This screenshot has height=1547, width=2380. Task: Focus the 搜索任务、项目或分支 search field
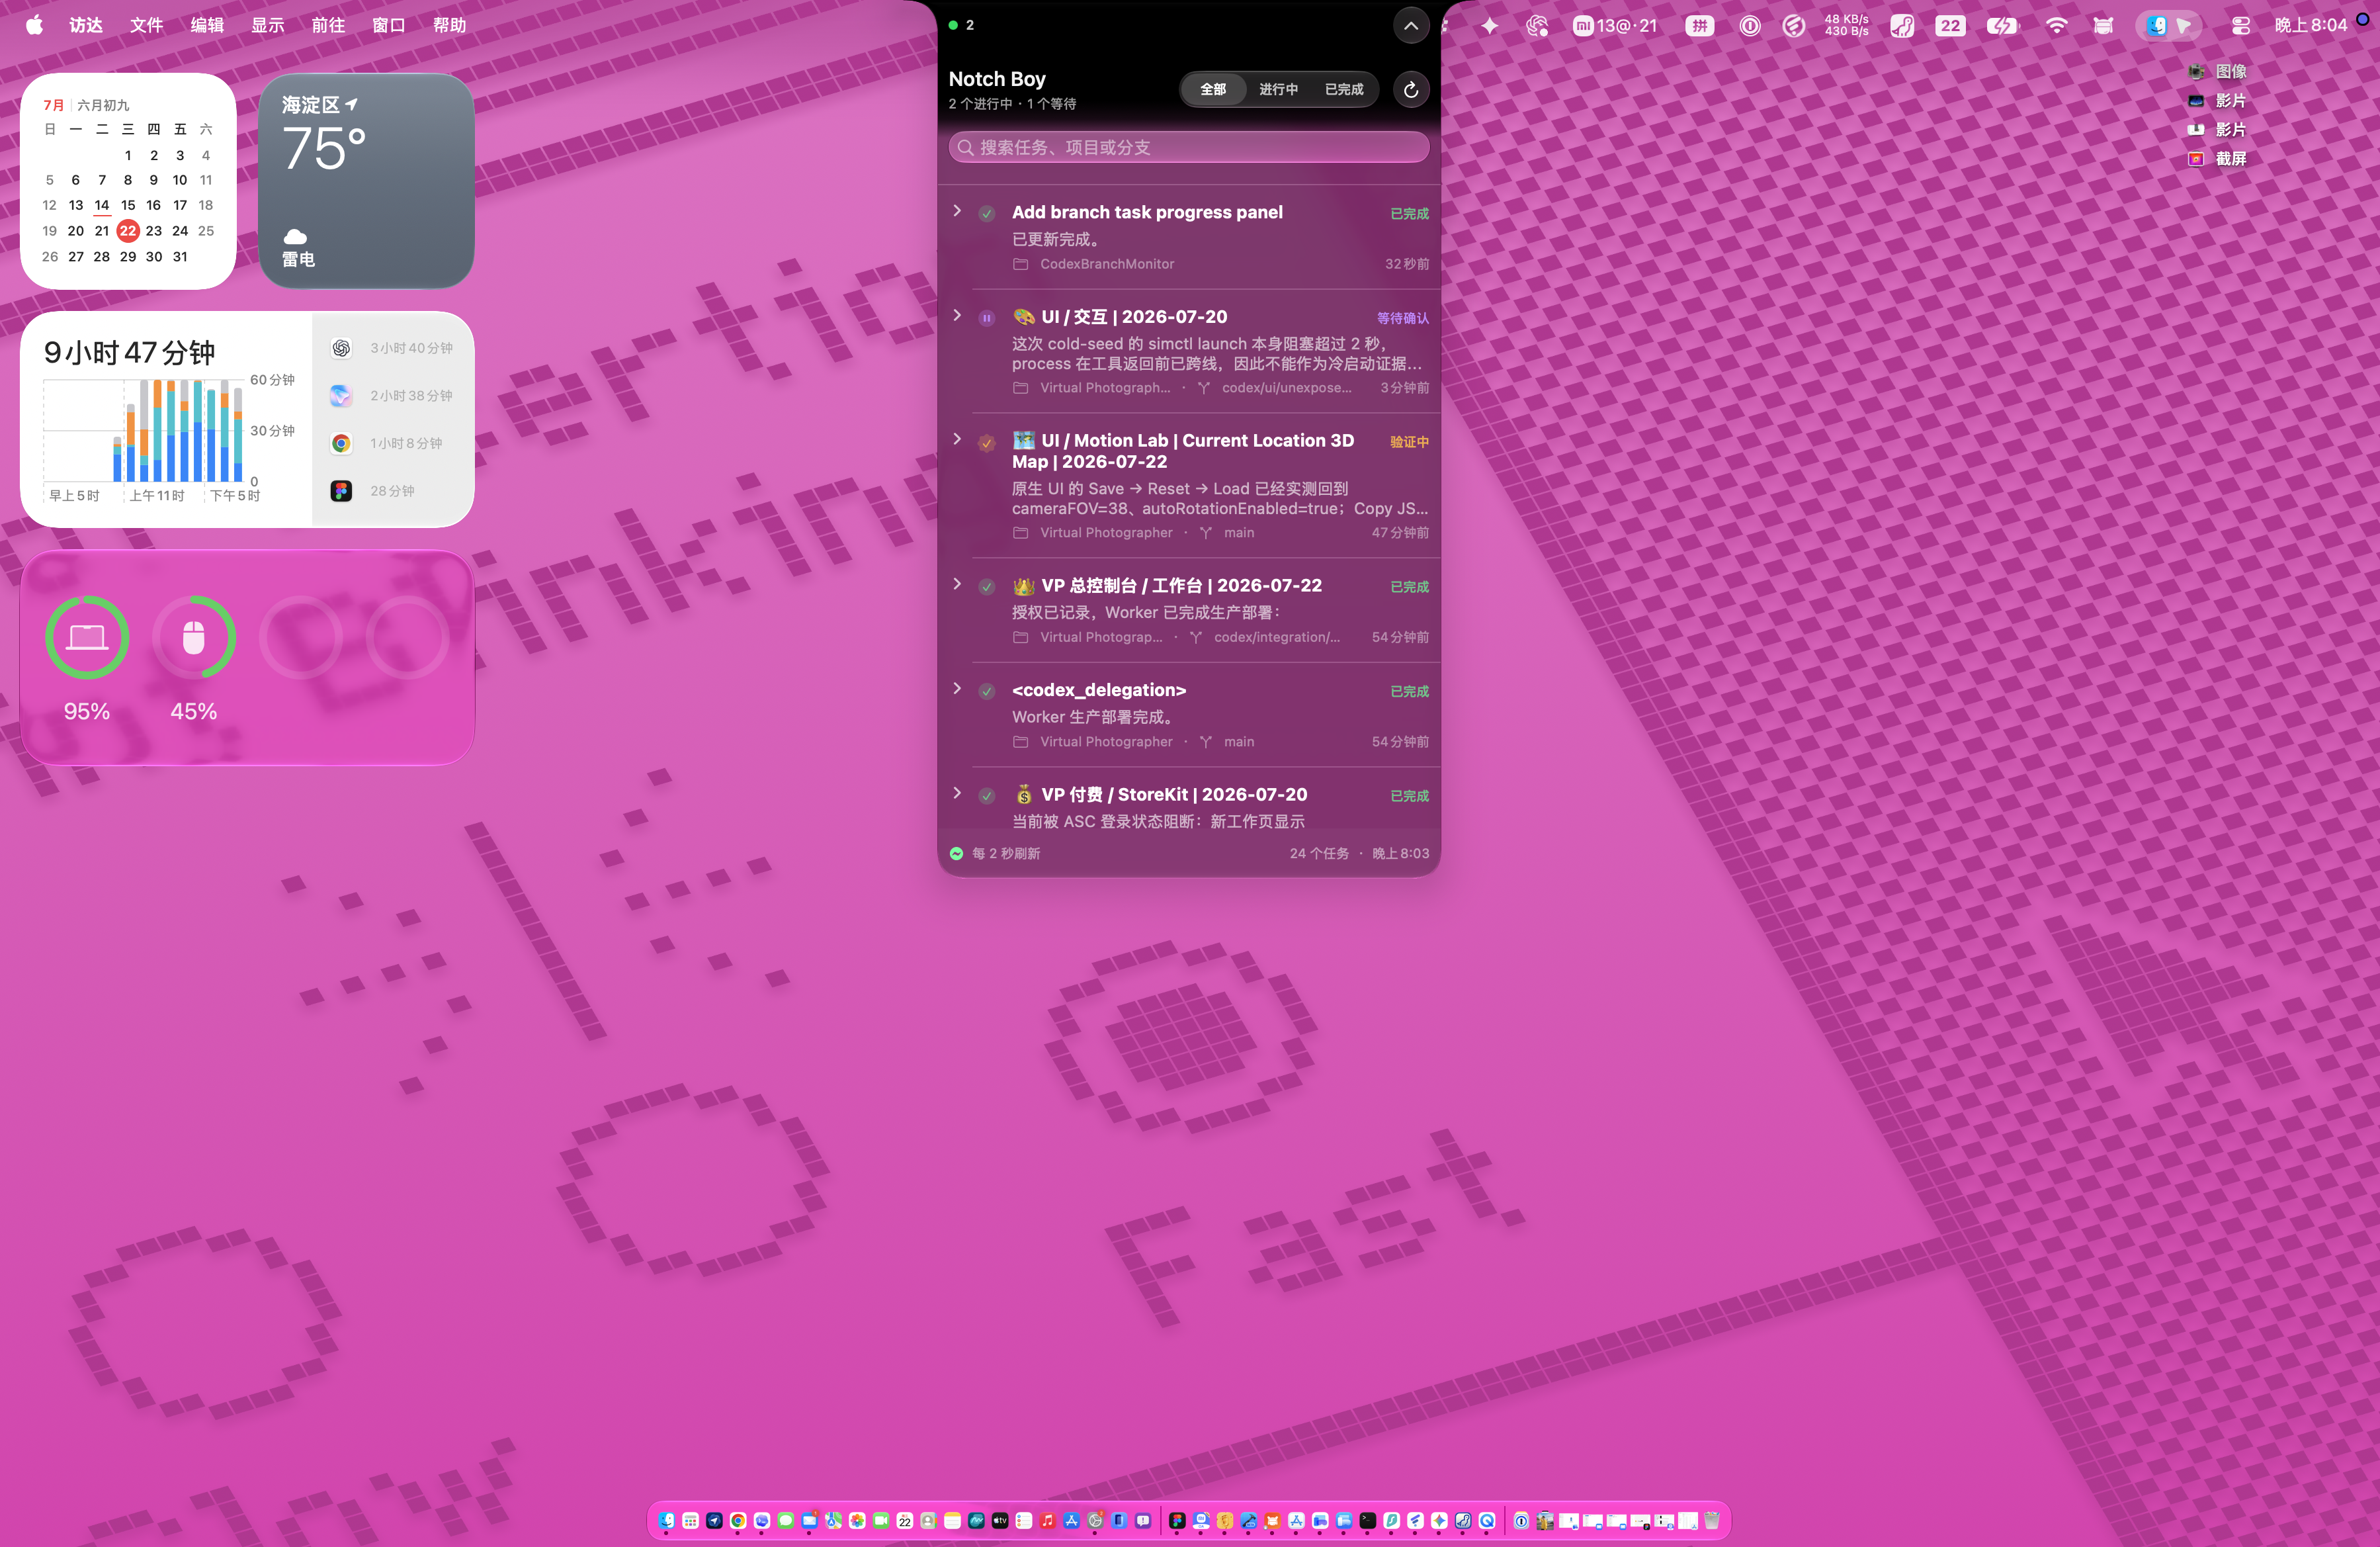(1188, 147)
